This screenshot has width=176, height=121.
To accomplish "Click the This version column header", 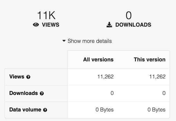I will coord(149,60).
